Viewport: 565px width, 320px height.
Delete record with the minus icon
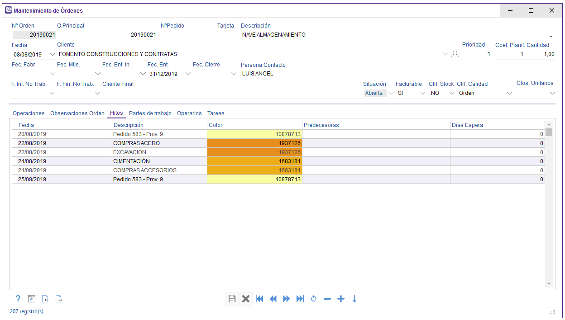327,299
